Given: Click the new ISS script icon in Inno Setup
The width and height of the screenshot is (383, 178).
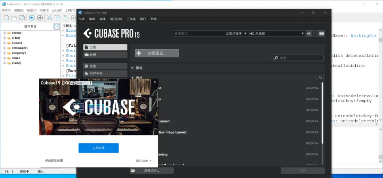Looking at the screenshot, I should 6,18.
